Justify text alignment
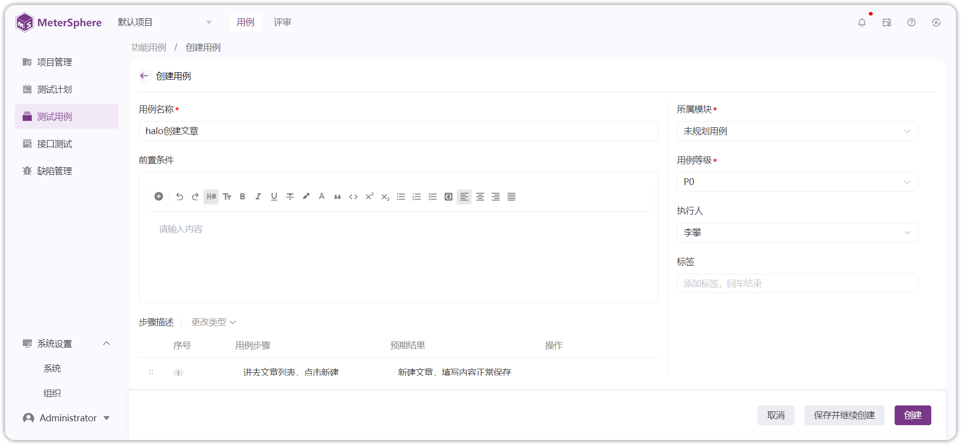Screen dimensions: 961x445 tap(511, 197)
